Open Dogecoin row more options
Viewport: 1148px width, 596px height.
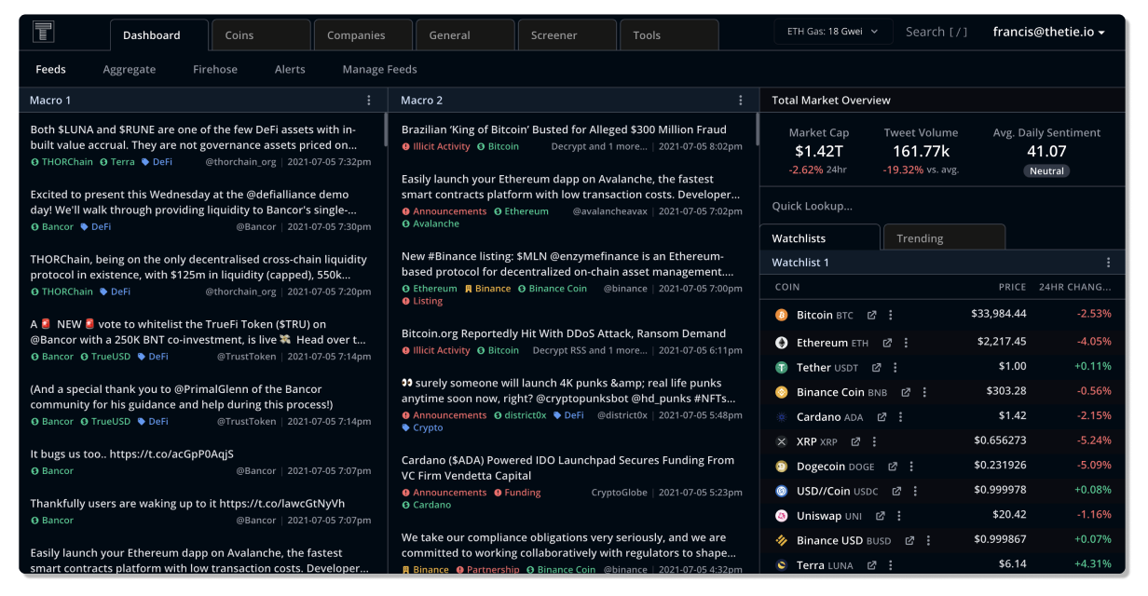coord(911,467)
